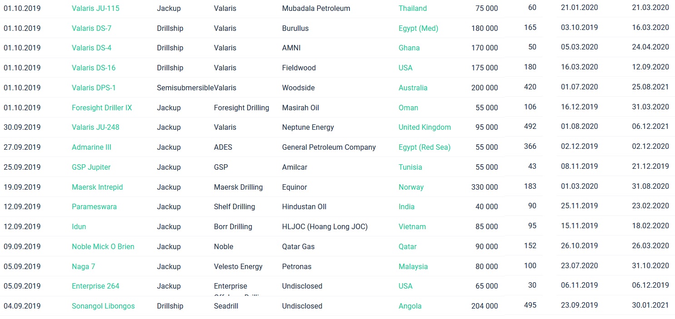Open the Valaris DPS-1 rig page
This screenshot has width=675, height=319.
pos(94,88)
